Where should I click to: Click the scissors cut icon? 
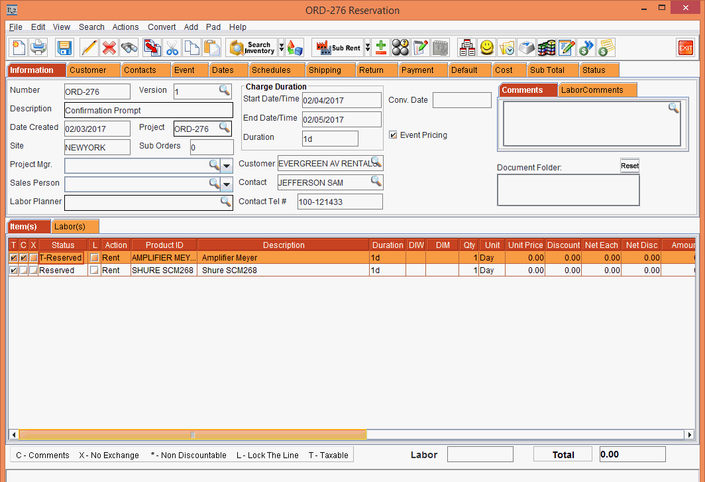click(172, 48)
